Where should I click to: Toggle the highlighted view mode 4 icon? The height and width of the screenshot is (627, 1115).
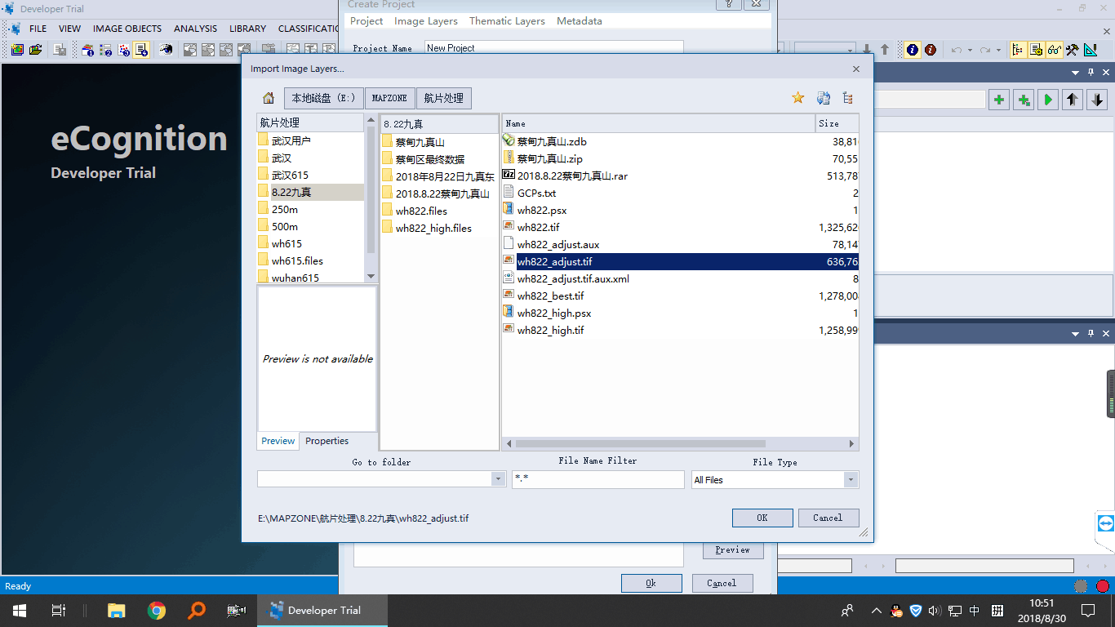click(x=141, y=50)
